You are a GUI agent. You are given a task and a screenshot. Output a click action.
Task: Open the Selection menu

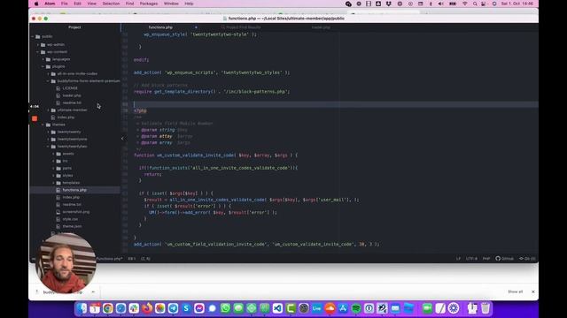click(x=111, y=4)
